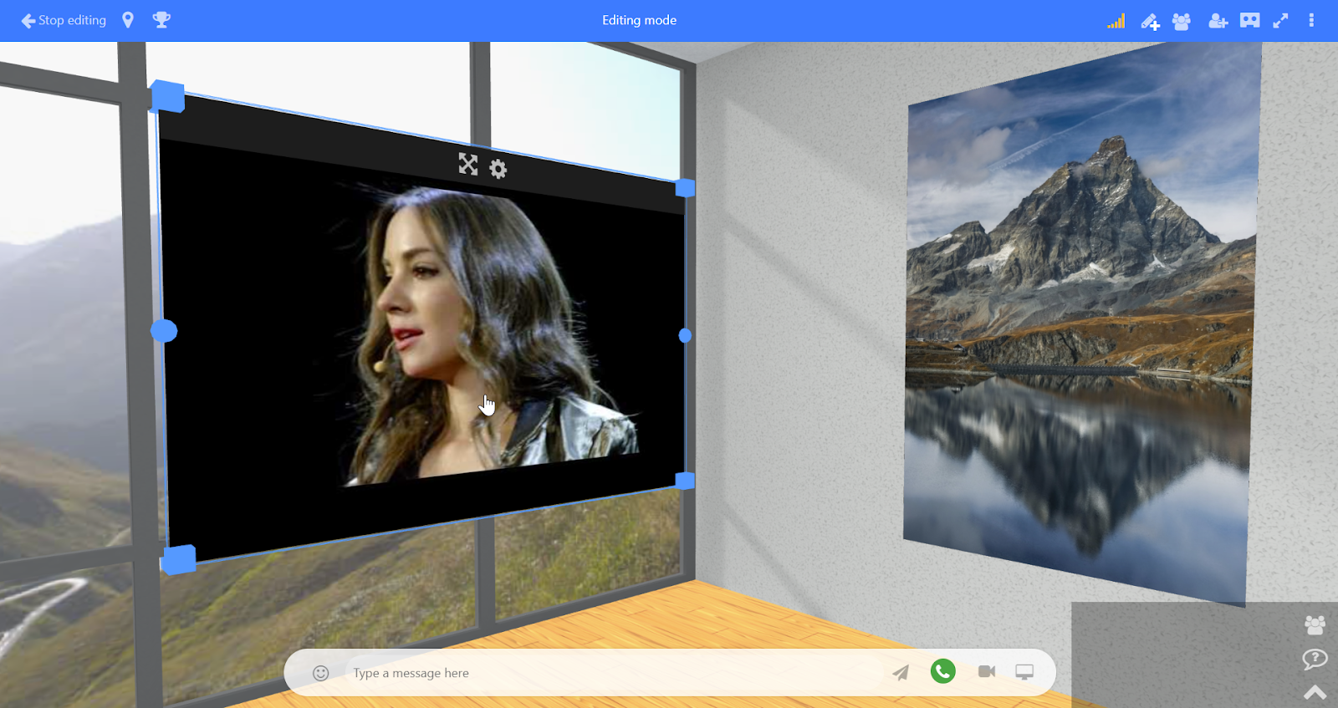Focus the Type a message here field
The image size is (1338, 708).
[615, 673]
